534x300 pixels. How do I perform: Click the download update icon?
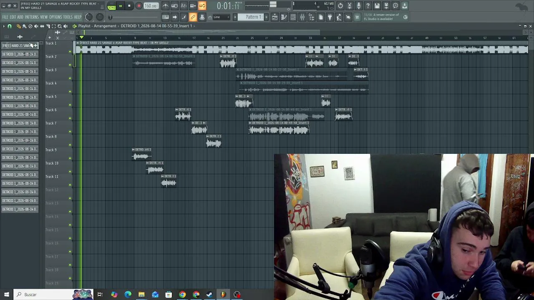click(405, 6)
